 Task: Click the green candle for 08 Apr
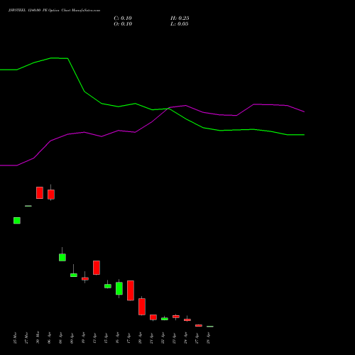pos(62,257)
